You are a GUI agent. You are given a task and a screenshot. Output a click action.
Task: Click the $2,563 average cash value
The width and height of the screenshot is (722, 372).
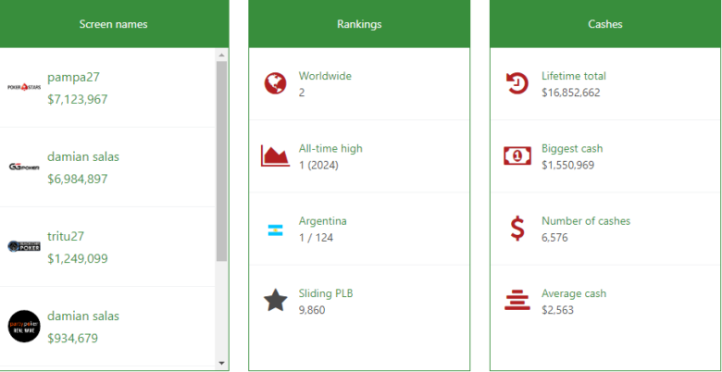pos(557,310)
